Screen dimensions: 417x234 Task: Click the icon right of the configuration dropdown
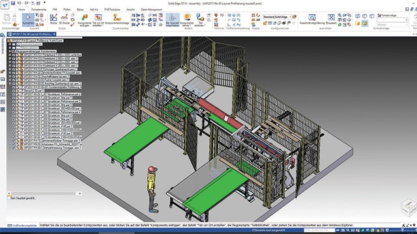click(x=295, y=17)
